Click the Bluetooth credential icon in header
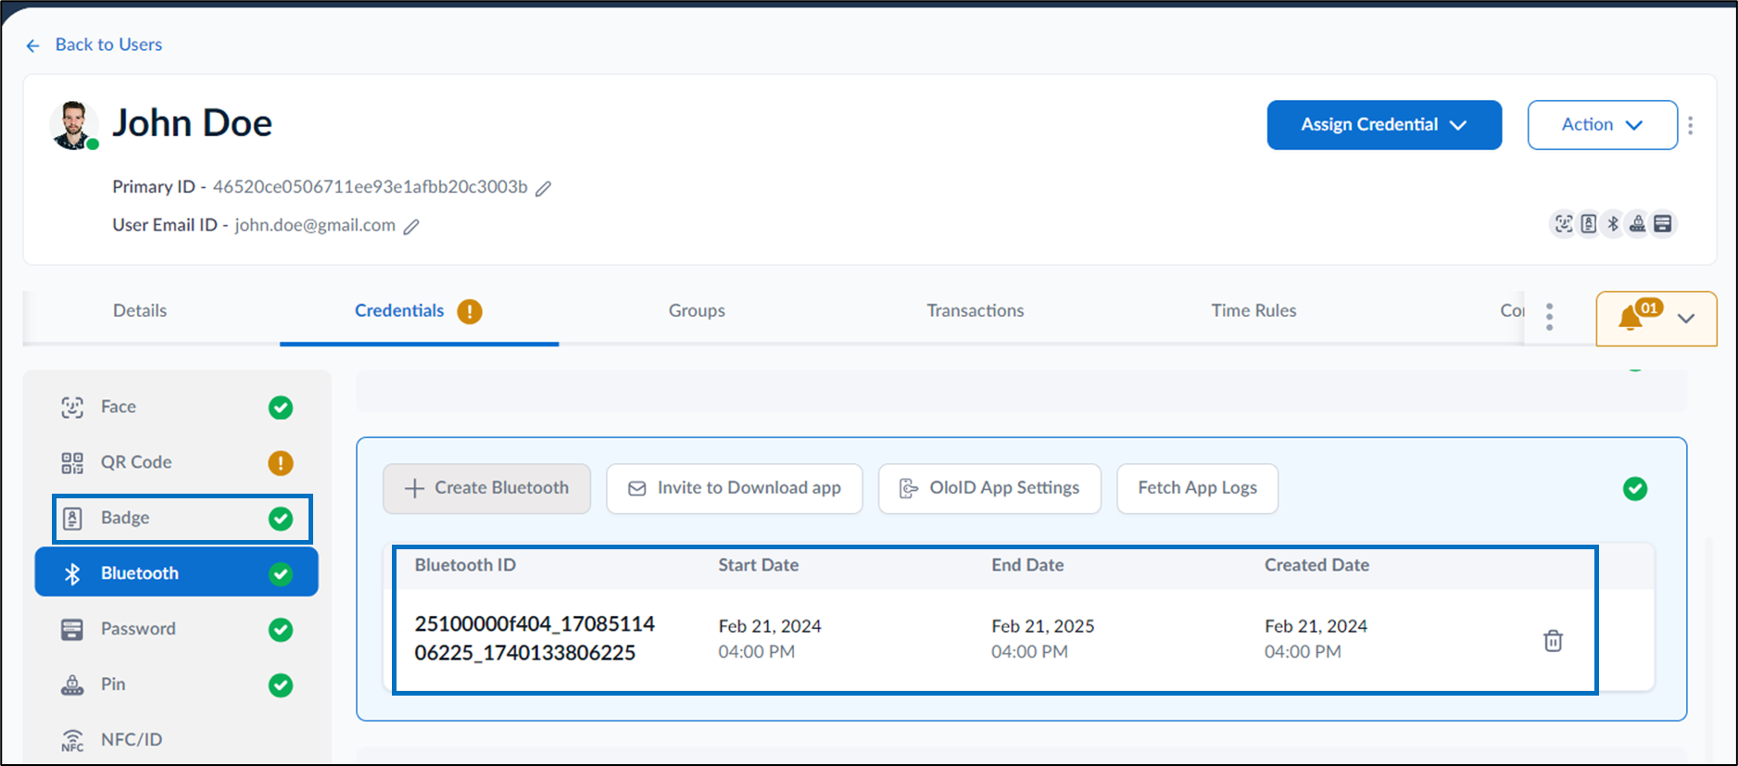The image size is (1738, 766). pyautogui.click(x=1613, y=223)
